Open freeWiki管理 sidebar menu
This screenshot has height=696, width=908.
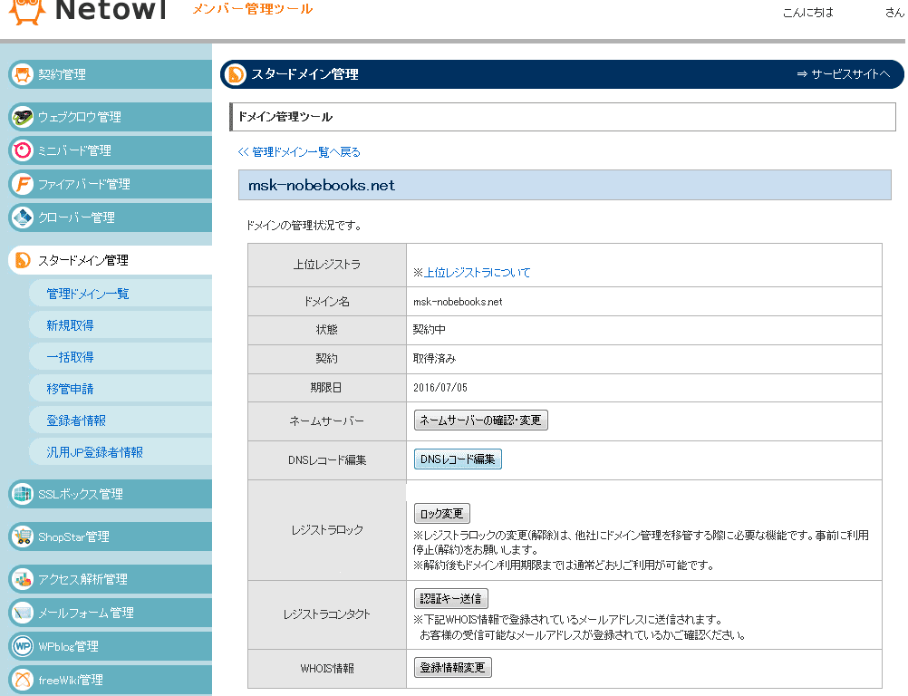110,680
